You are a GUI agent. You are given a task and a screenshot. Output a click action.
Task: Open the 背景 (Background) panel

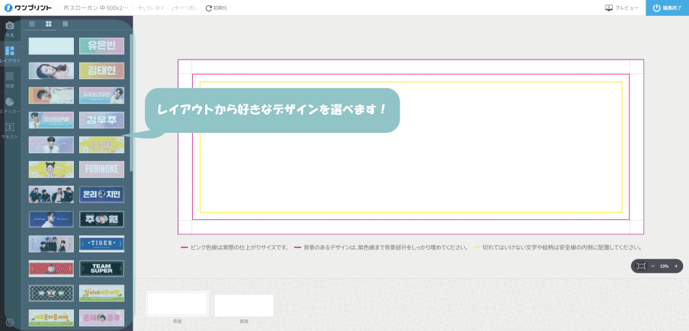9,79
